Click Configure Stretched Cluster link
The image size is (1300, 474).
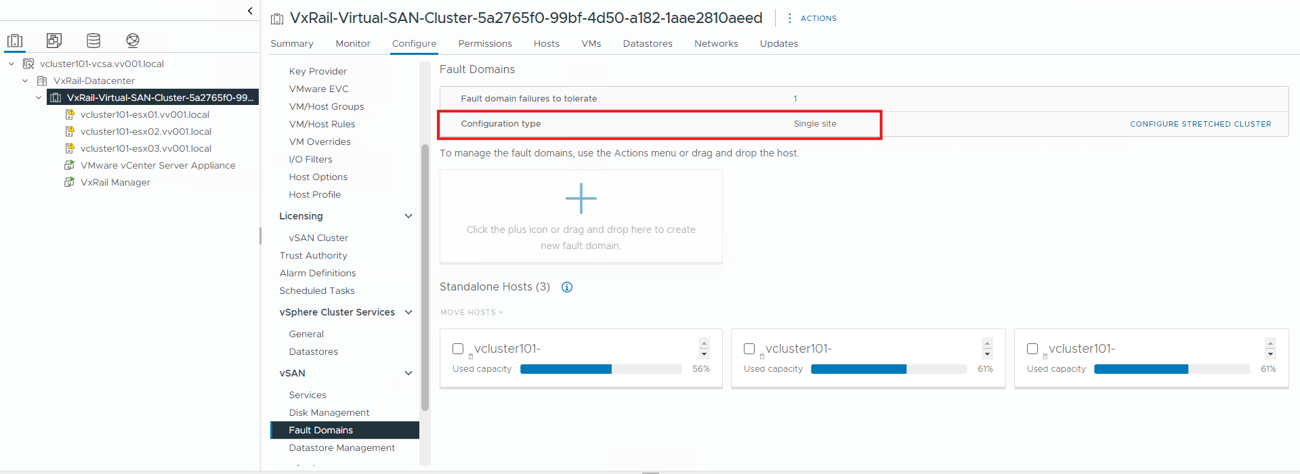tap(1200, 124)
